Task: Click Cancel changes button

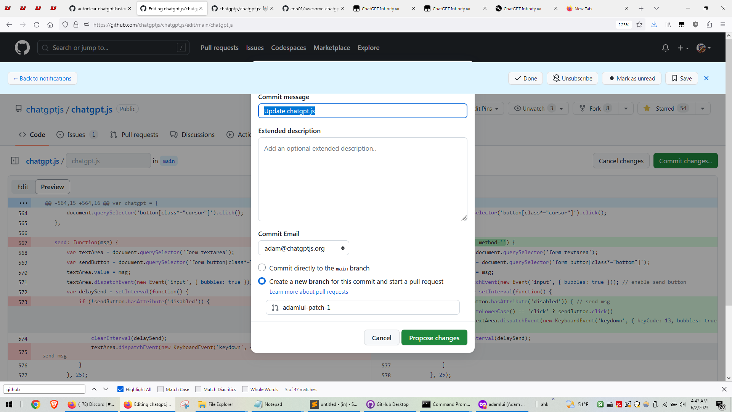Action: pos(621,161)
